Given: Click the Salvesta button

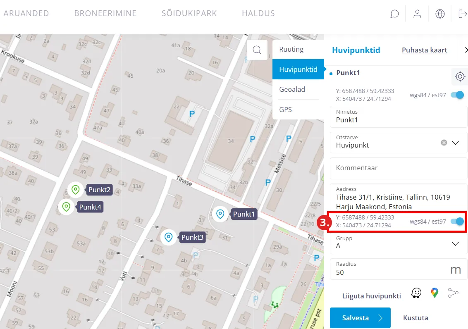Looking at the screenshot, I should [x=360, y=318].
